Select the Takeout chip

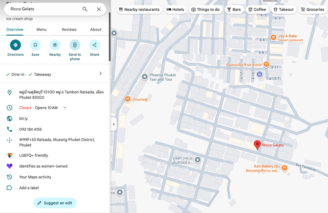(283, 10)
